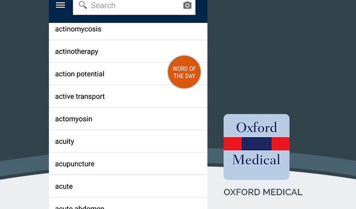
Task: Tap the acute entry in list
Action: (128, 186)
